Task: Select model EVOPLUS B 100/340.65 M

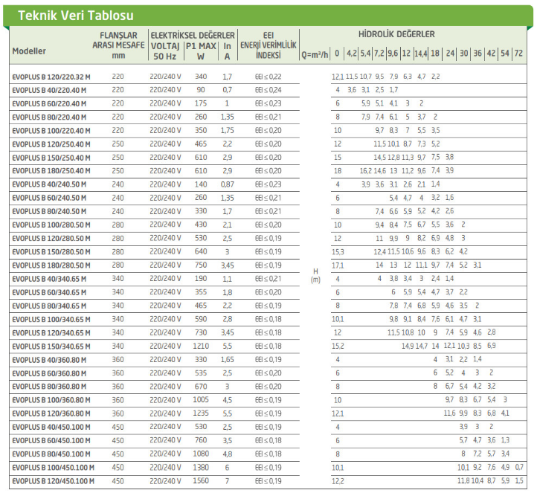Action: coord(51,320)
